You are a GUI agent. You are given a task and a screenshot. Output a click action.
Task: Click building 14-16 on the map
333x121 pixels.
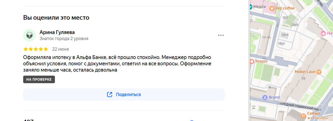tap(266, 37)
